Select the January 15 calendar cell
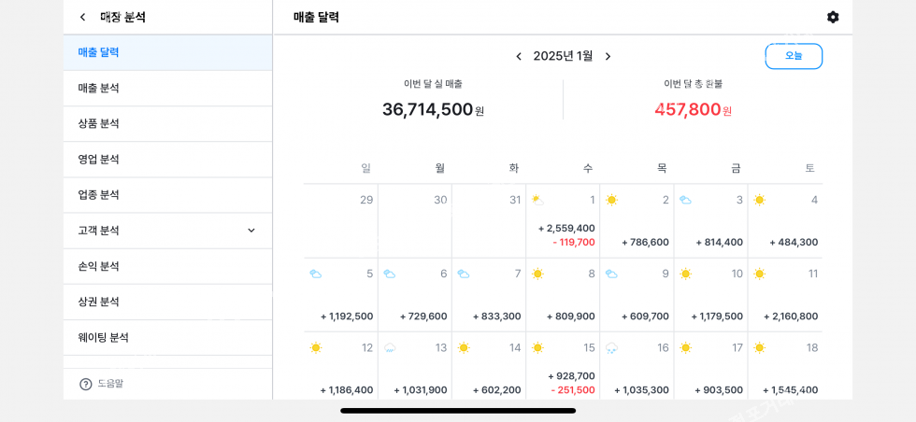 [x=563, y=366]
